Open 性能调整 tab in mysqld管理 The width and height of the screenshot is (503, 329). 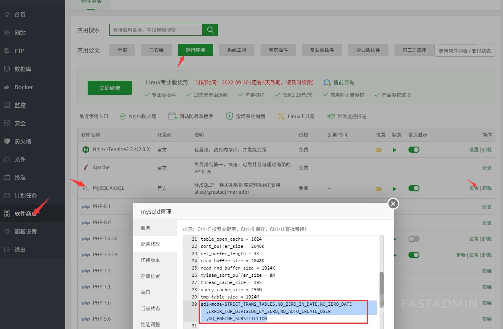[155, 324]
